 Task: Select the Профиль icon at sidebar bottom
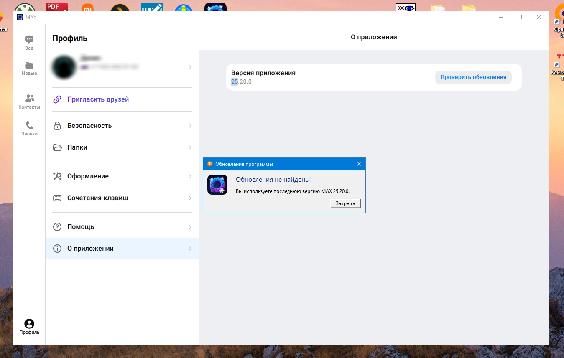coord(29,324)
